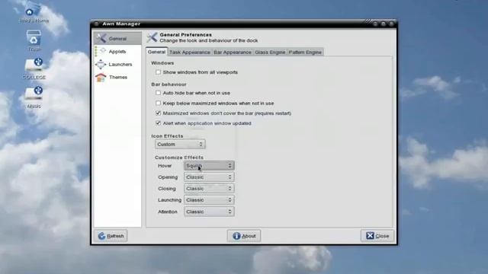Open the Hover effect dropdown

click(x=209, y=166)
